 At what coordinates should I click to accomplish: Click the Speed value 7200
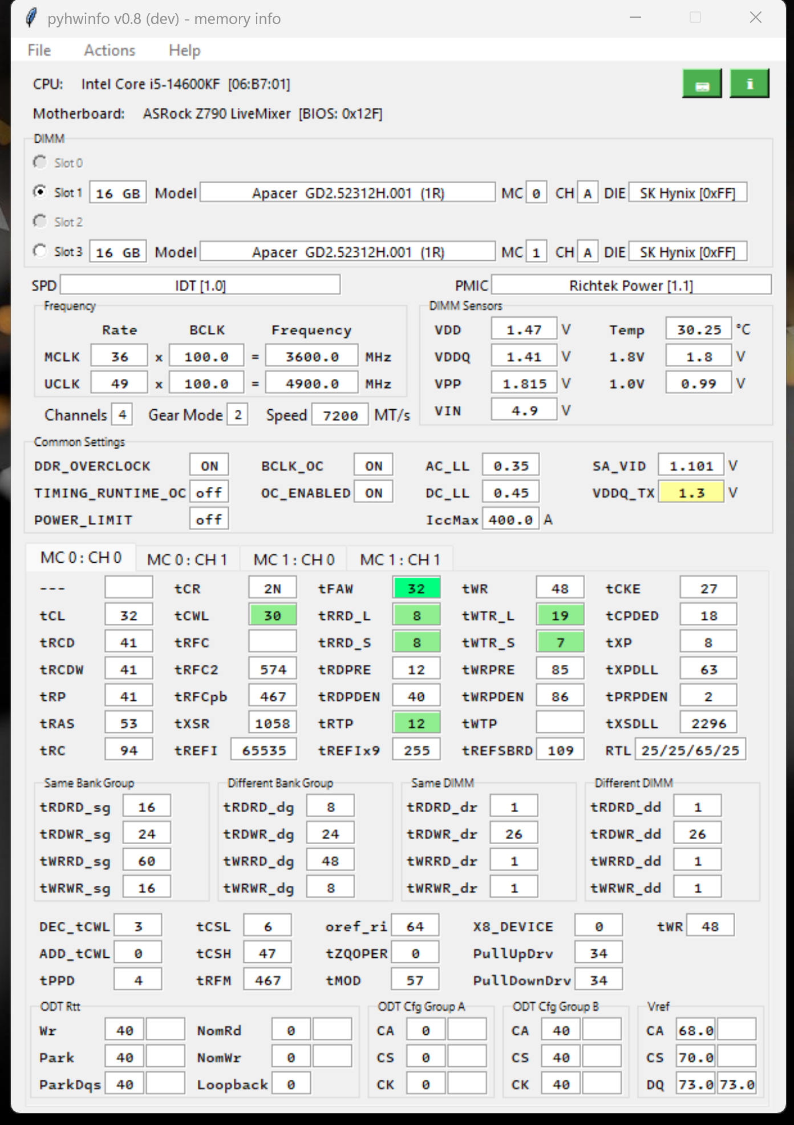(340, 415)
